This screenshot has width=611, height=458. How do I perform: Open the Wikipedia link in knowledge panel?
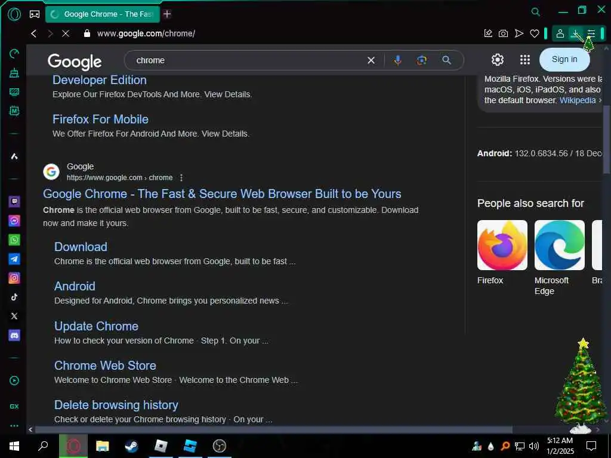(578, 100)
